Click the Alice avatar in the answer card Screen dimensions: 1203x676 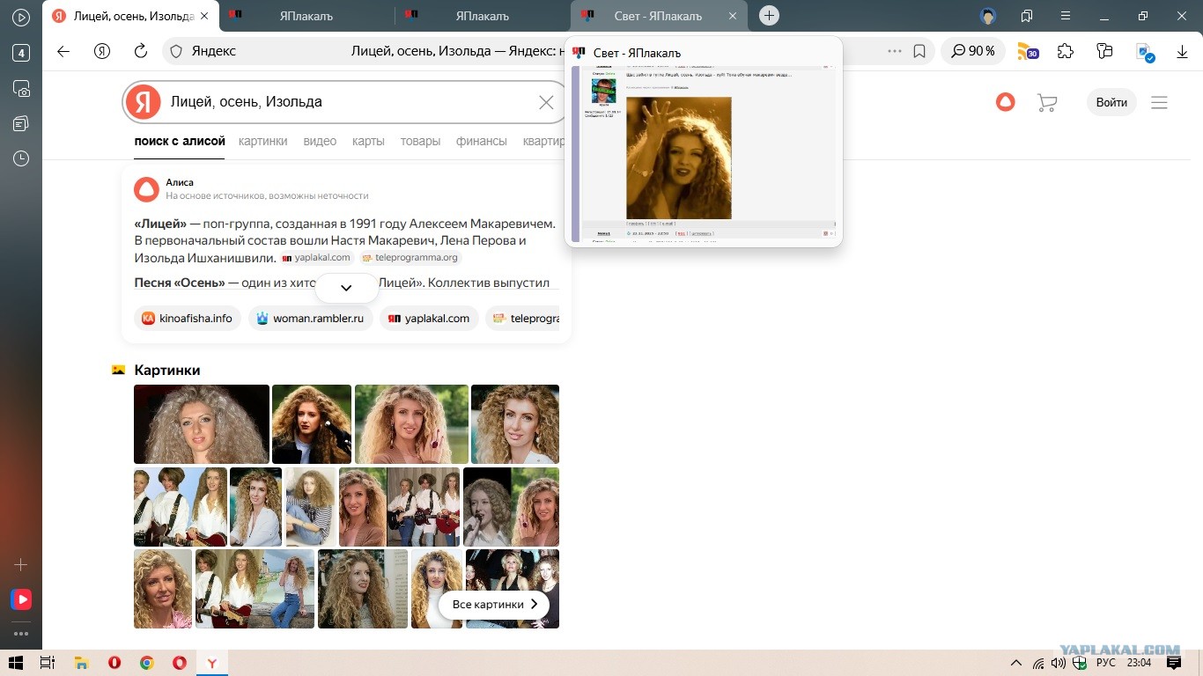[x=146, y=189]
